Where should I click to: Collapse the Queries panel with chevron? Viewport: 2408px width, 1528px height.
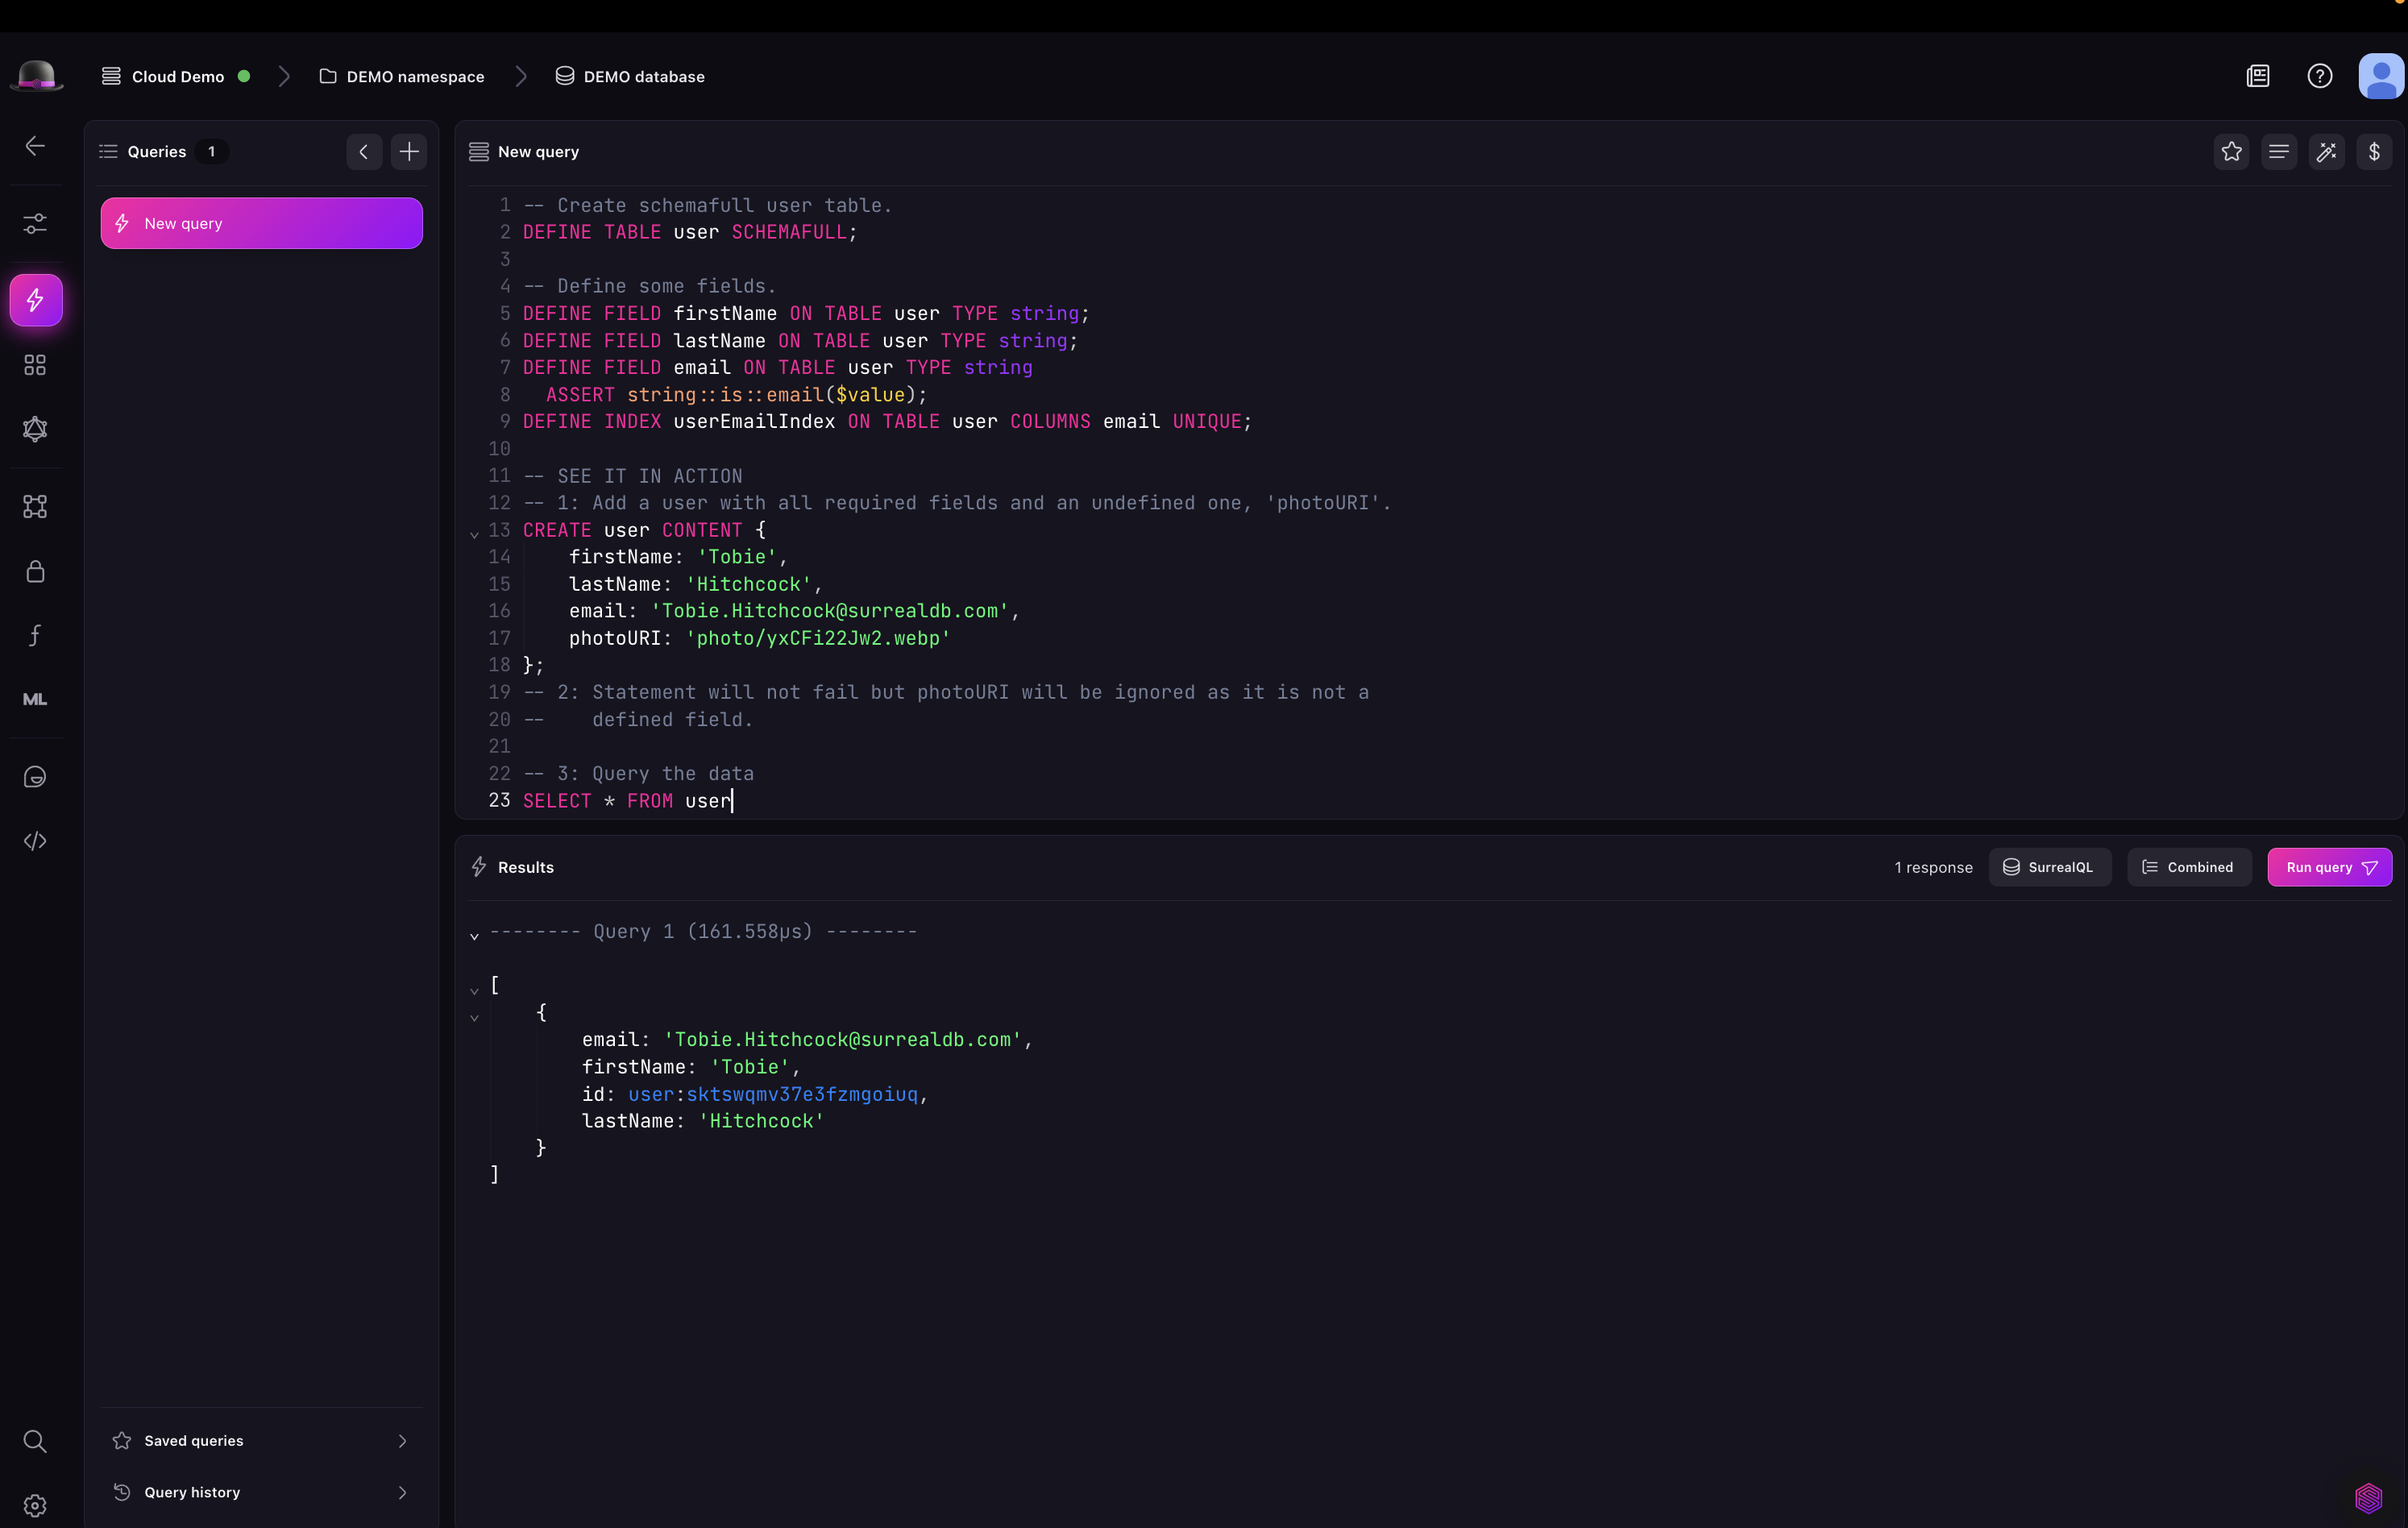[364, 152]
